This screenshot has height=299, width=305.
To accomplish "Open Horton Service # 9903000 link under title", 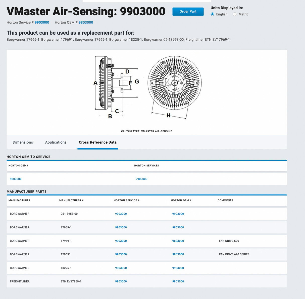I will [42, 22].
